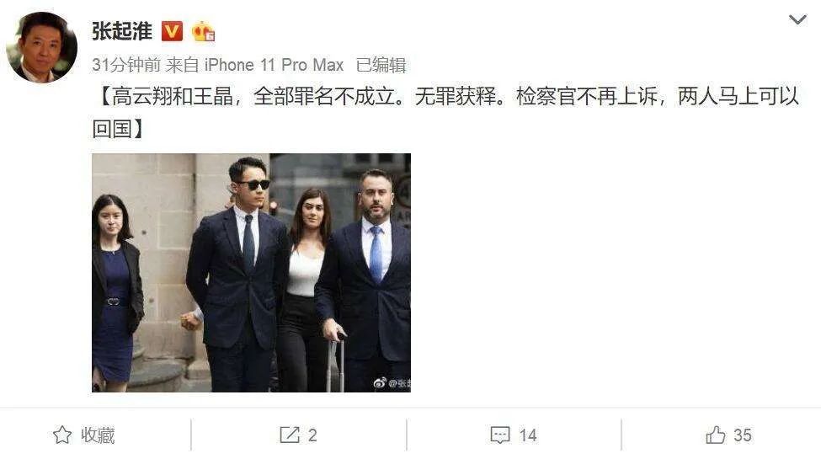Screen dimensions: 821x459
Task: Click the second text line 回国】
Action: click(x=118, y=128)
